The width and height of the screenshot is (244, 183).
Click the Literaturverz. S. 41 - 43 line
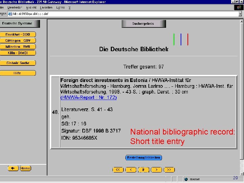(x=87, y=109)
